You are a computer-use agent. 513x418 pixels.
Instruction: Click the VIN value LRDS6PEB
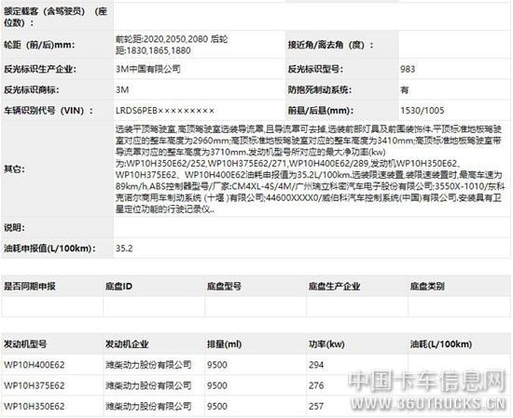[x=165, y=111]
